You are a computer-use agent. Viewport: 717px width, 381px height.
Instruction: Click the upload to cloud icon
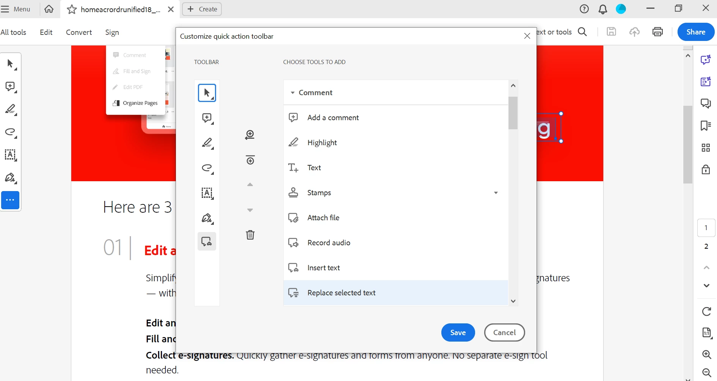click(x=634, y=32)
